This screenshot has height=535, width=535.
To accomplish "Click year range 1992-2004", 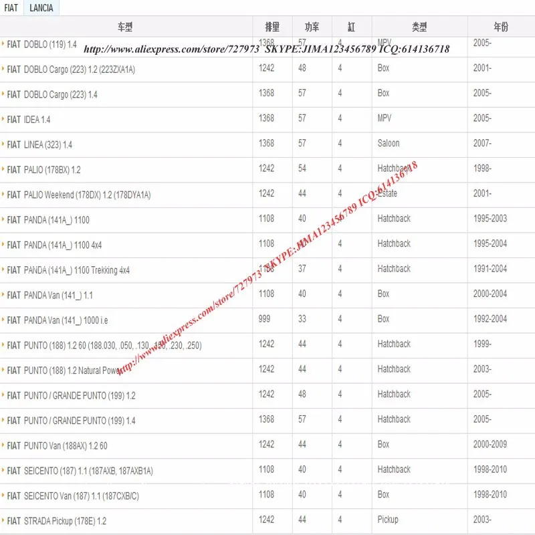I will 490,319.
